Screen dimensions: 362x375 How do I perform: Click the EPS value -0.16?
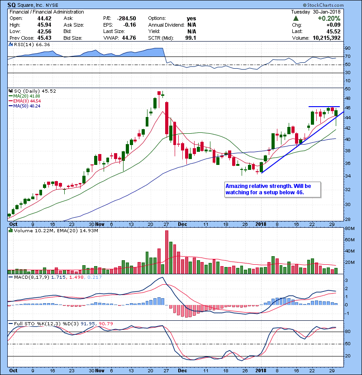(x=129, y=25)
